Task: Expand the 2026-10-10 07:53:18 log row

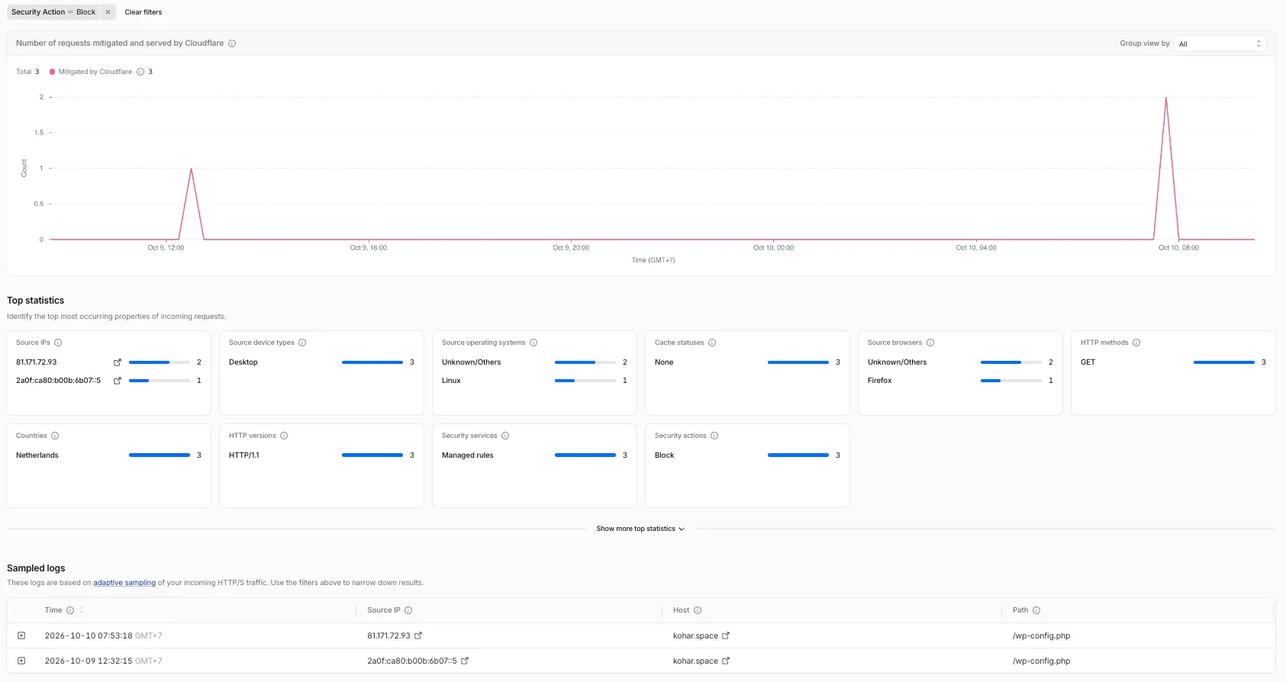Action: 21,635
